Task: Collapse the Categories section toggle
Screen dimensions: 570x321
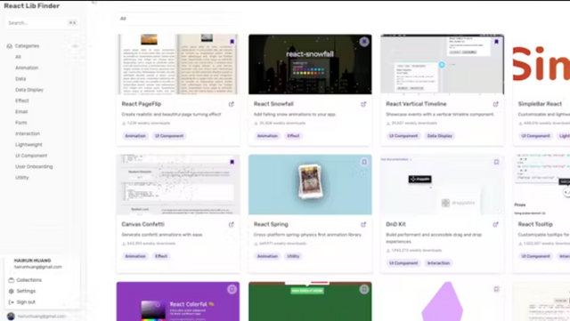Action: click(x=75, y=46)
